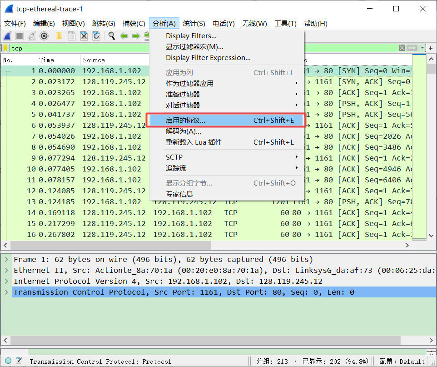Open expert information circle in status bar
Viewport: 437px width, 367px height.
point(8,361)
